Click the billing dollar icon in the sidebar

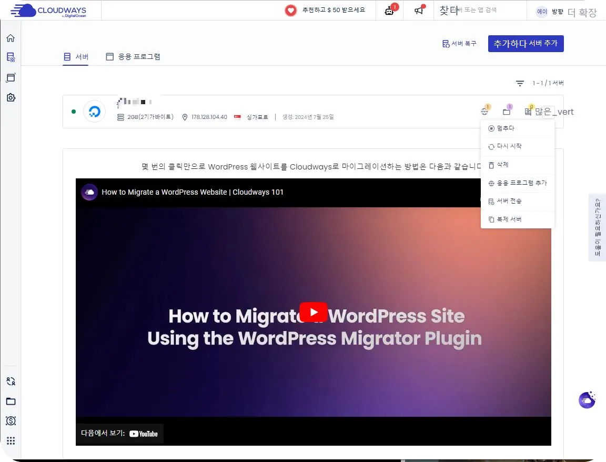[11, 420]
